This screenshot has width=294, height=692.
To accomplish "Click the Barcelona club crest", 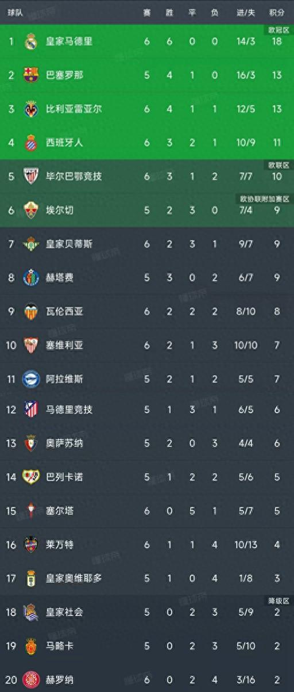I will 30,75.
